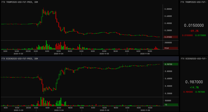
Task: Click the 0.60000 price label on Biden chart axis
Action: (x=168, y=78)
